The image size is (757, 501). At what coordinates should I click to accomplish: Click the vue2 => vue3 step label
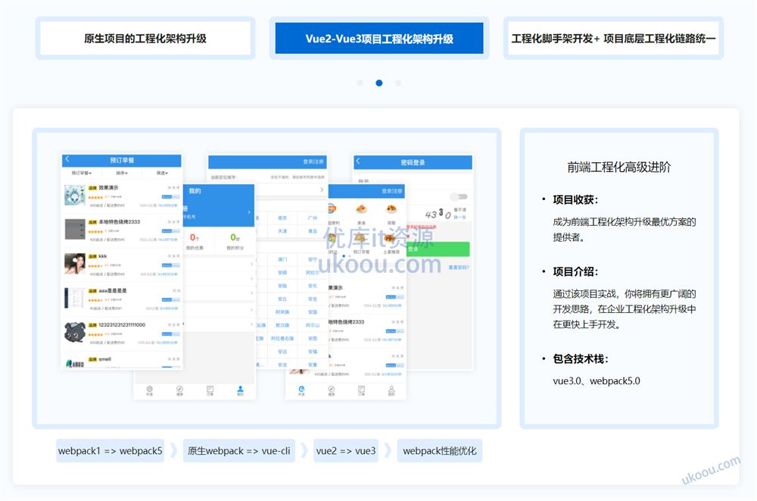tap(346, 451)
